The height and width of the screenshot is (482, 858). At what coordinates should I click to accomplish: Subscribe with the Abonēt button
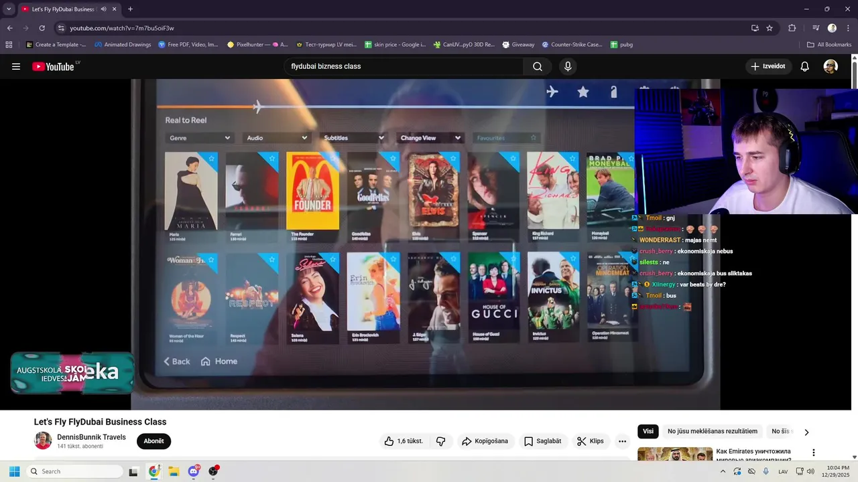pos(154,441)
